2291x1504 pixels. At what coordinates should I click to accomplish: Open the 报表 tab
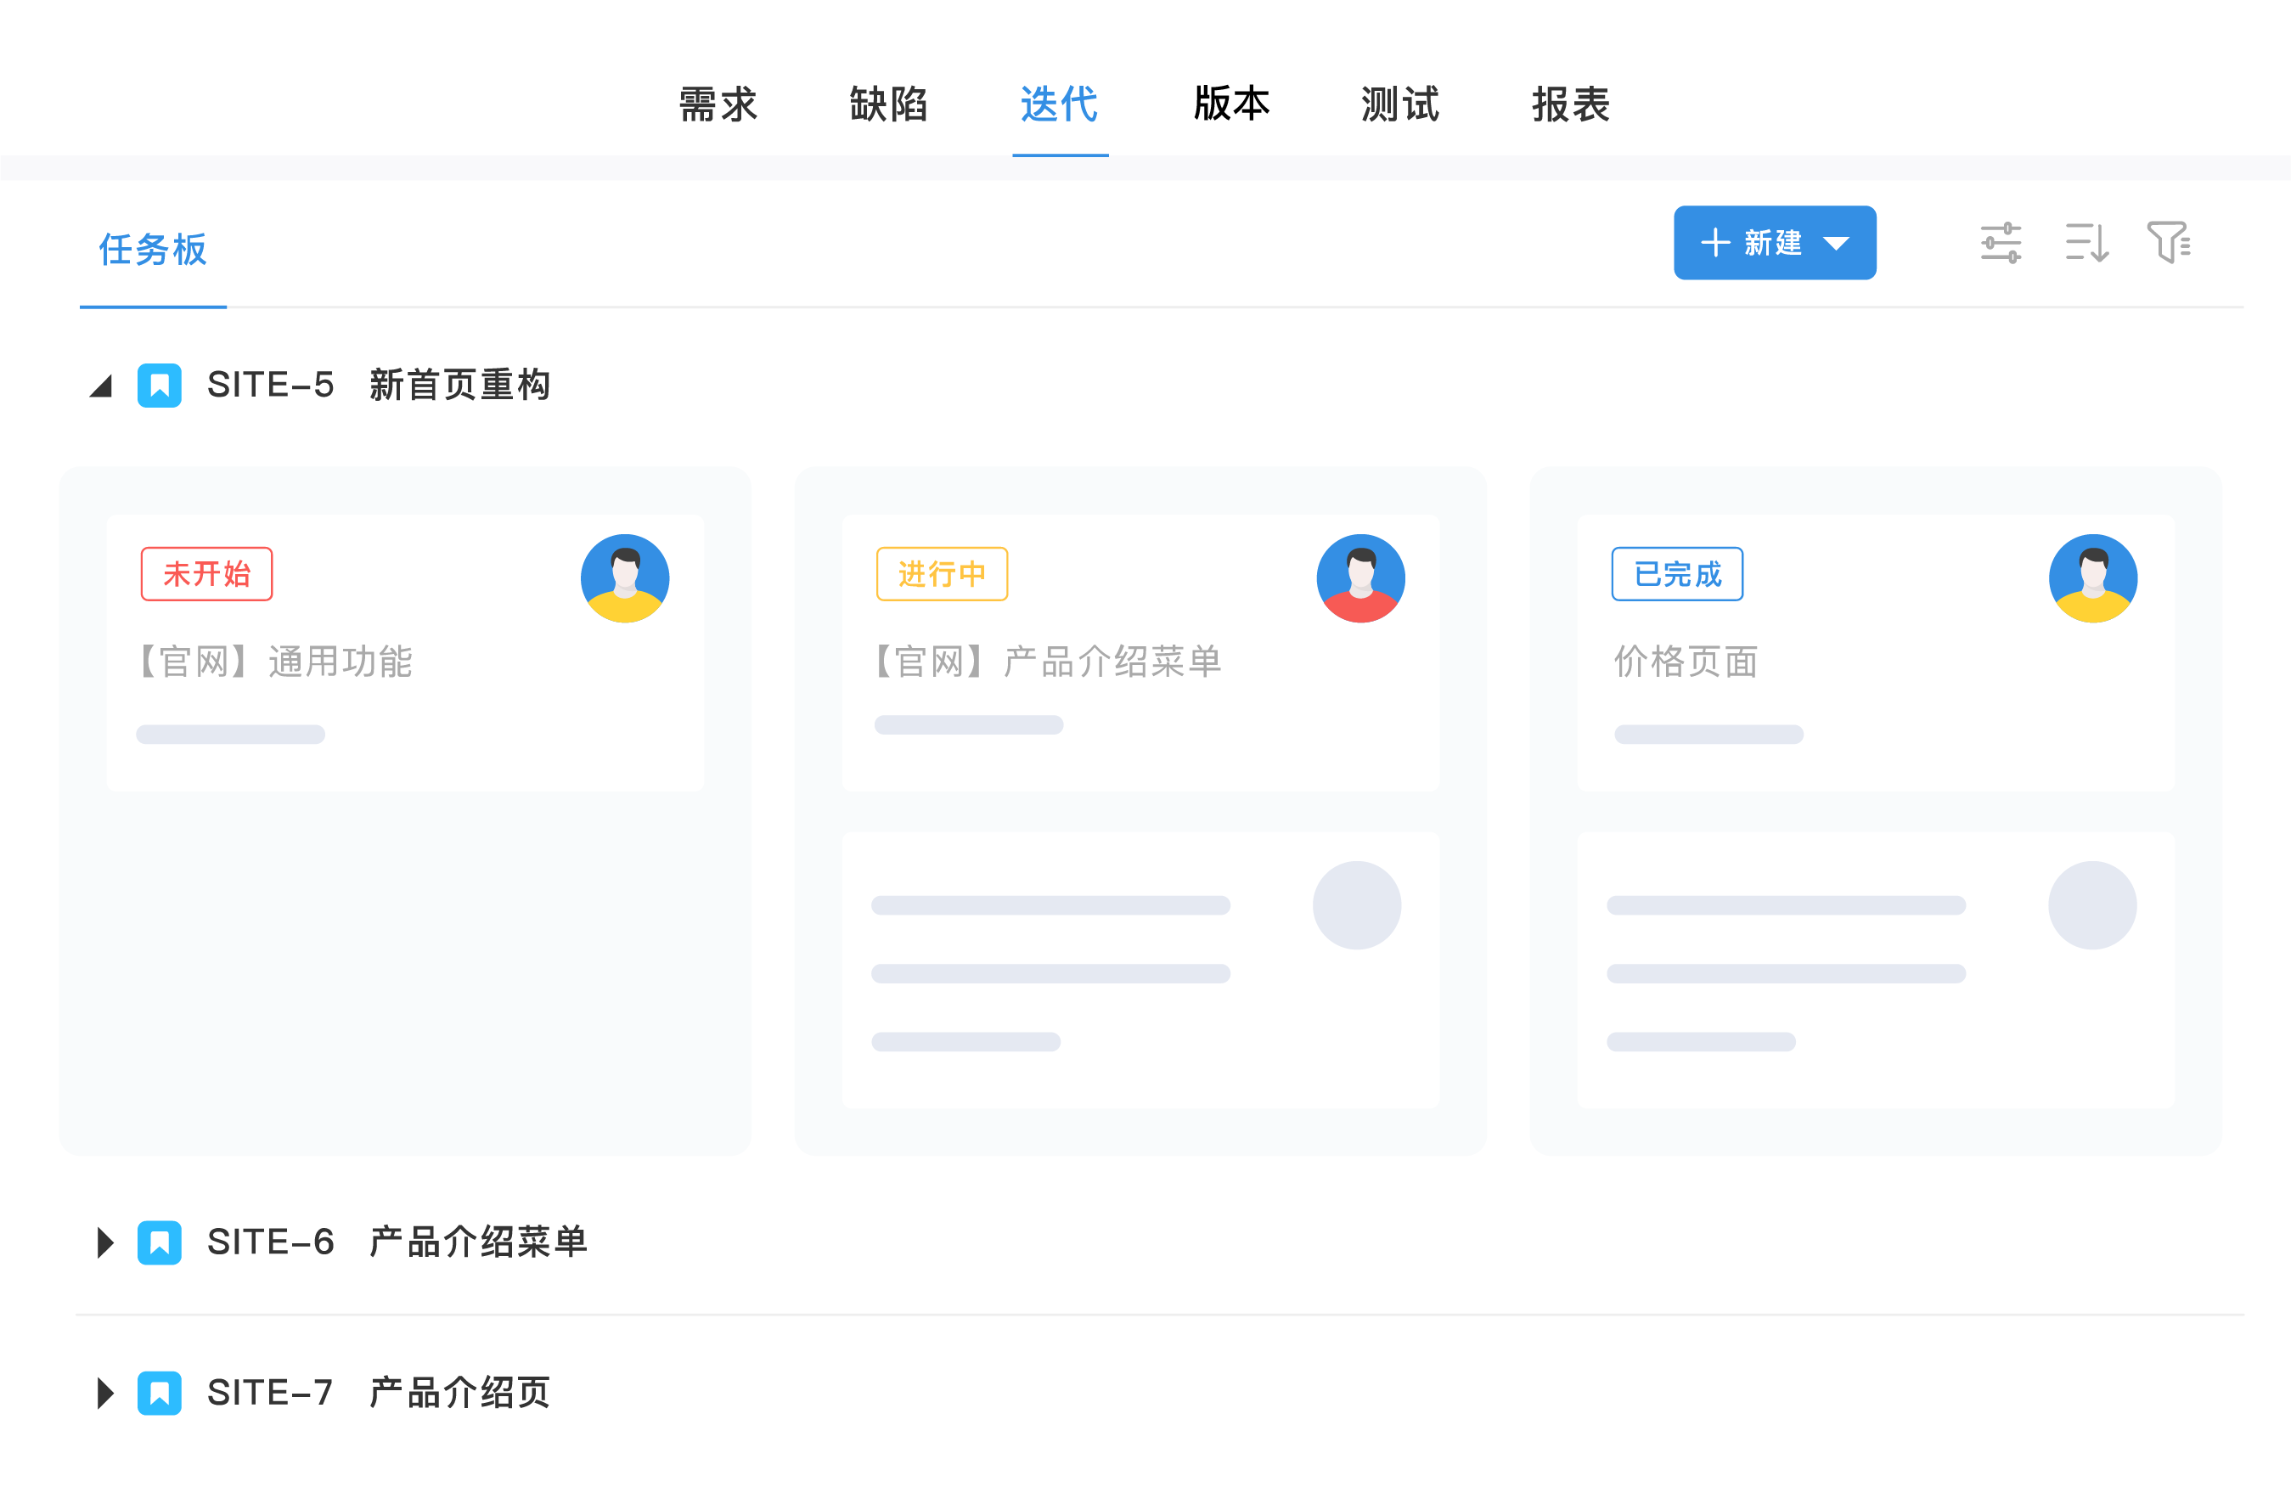pyautogui.click(x=1571, y=104)
